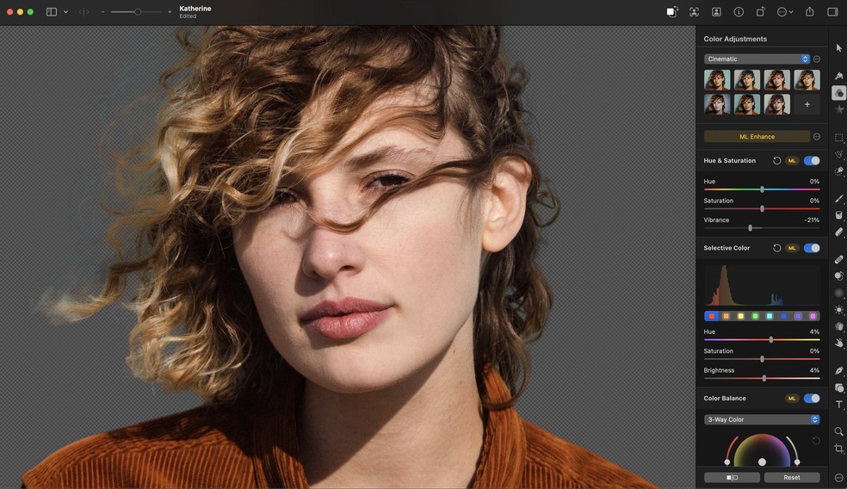Turn off the Selective Color adjustment
This screenshot has height=489, width=847.
pos(811,248)
